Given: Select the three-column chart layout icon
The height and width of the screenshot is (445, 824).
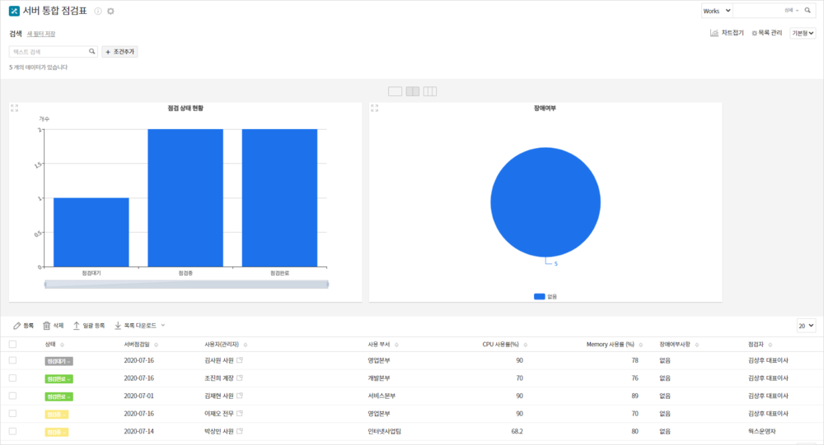Looking at the screenshot, I should click(430, 91).
